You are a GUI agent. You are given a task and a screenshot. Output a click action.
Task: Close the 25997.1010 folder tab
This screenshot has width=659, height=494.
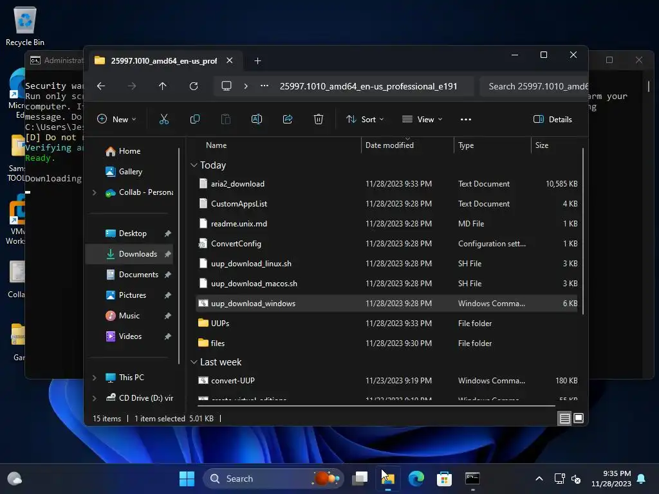click(x=230, y=60)
